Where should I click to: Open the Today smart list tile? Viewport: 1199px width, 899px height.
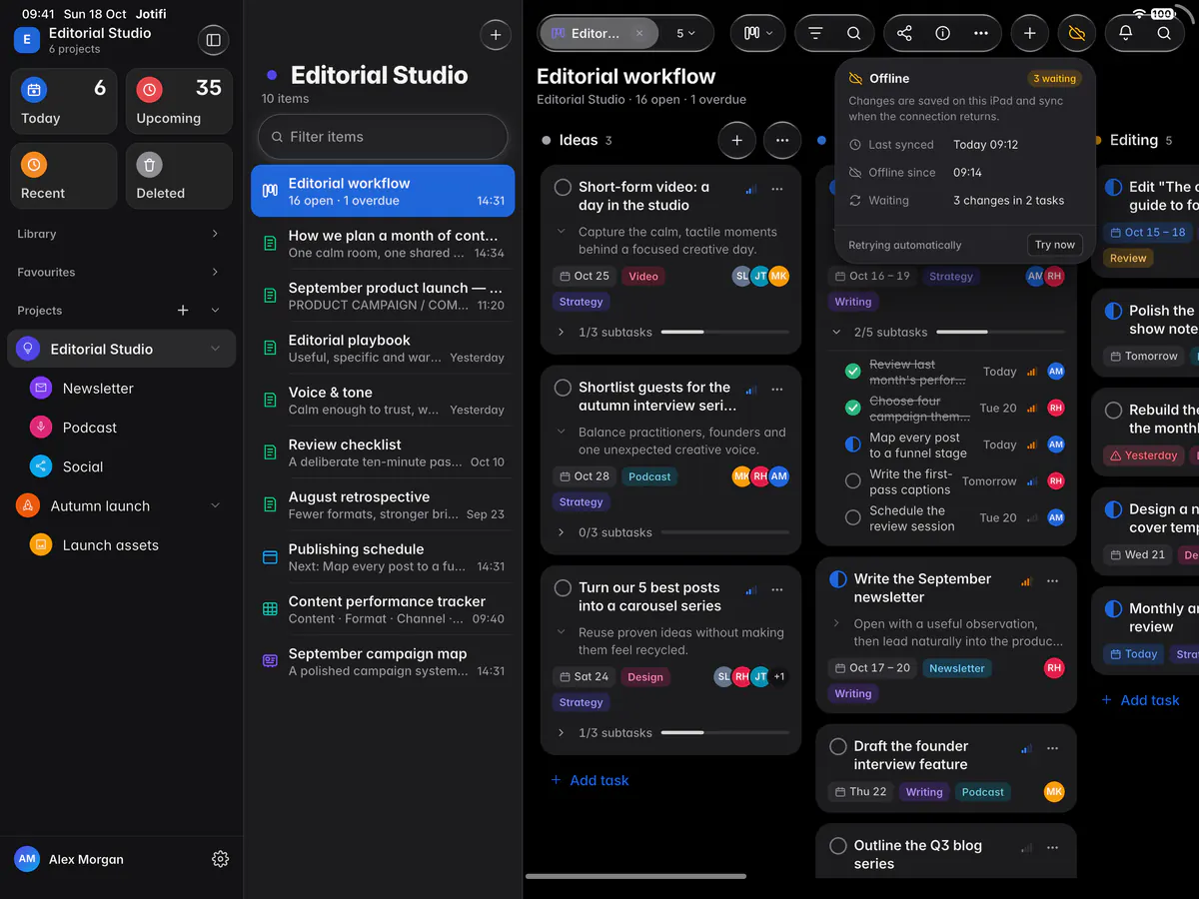click(64, 101)
